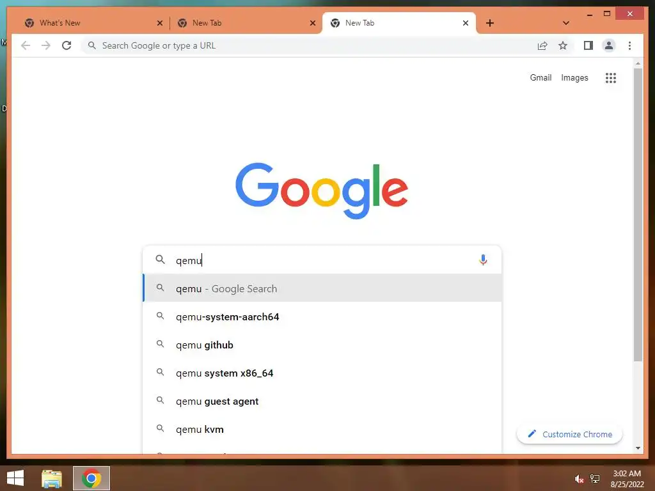Click the scrollbar up arrow
Image resolution: width=655 pixels, height=491 pixels.
[x=638, y=63]
